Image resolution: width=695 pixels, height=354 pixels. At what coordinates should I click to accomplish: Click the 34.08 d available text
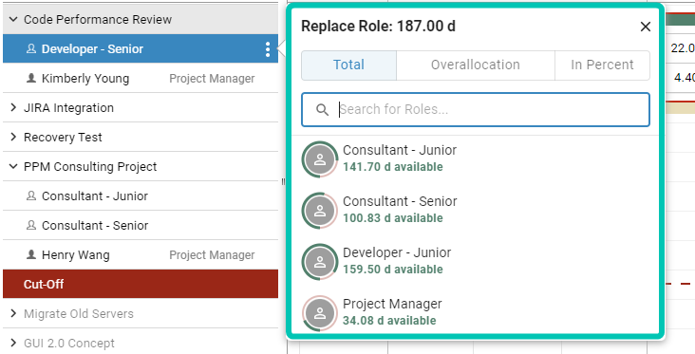389,321
